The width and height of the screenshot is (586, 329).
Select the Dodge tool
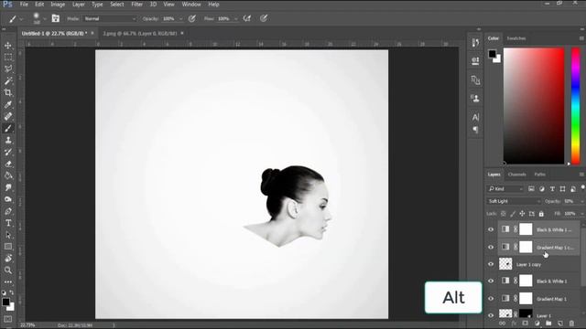8,199
